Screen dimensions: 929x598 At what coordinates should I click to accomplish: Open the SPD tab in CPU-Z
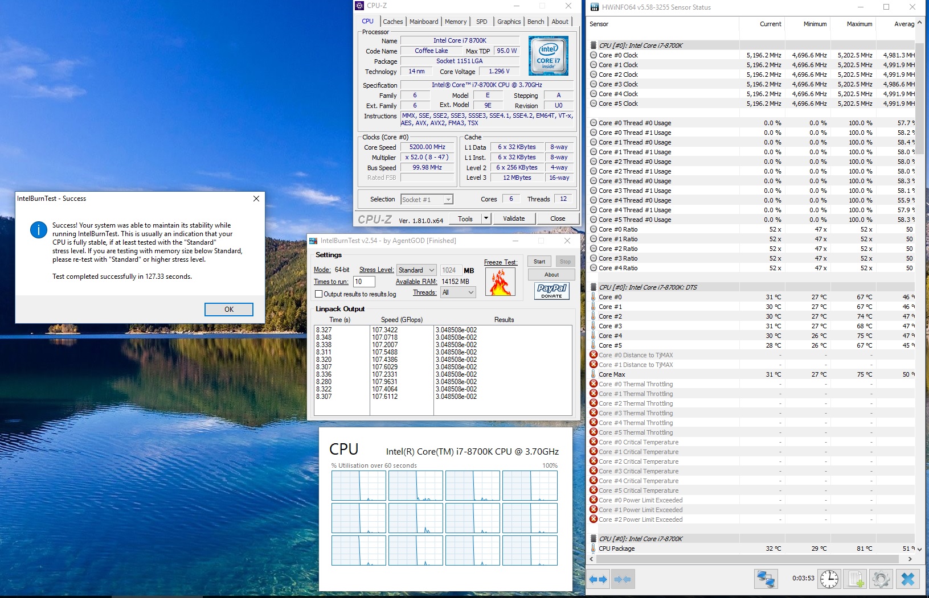coord(482,22)
